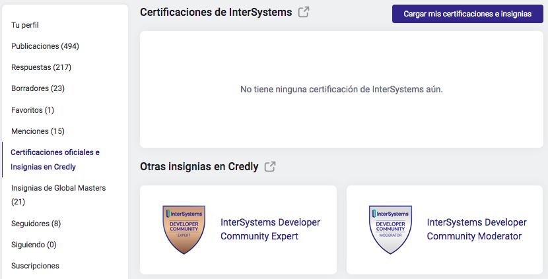Go to Tu perfil in sidebar
The height and width of the screenshot is (279, 548).
point(25,25)
